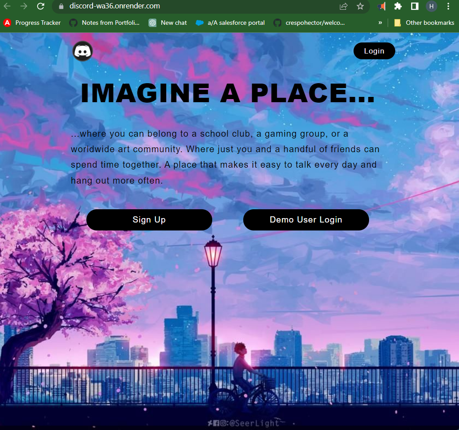The image size is (459, 430).
Task: Open the Extensions puzzle icon
Action: (x=398, y=6)
